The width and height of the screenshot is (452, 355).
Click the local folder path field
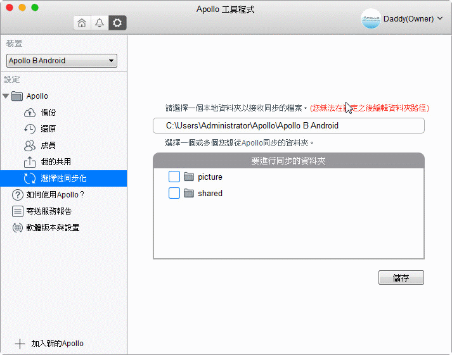[x=288, y=126]
